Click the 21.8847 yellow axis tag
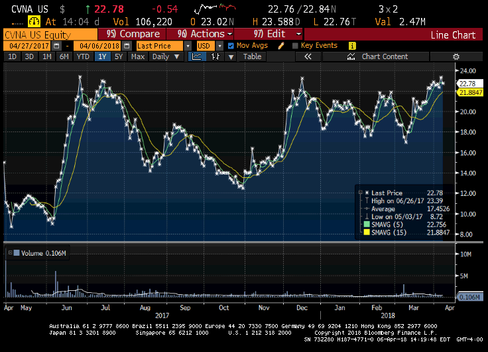Image resolution: width=488 pixels, height=352 pixels. click(469, 92)
